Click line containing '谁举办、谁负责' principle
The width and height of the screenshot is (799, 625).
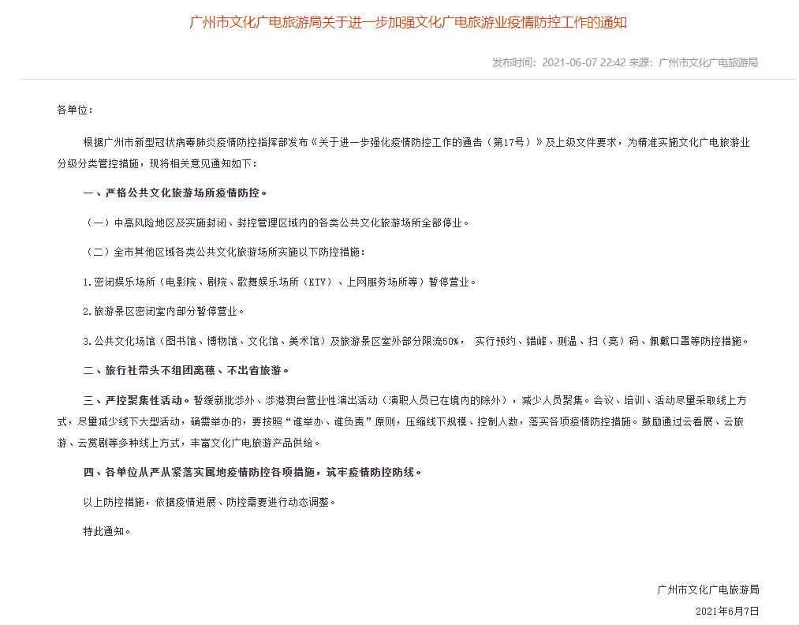coord(401,421)
